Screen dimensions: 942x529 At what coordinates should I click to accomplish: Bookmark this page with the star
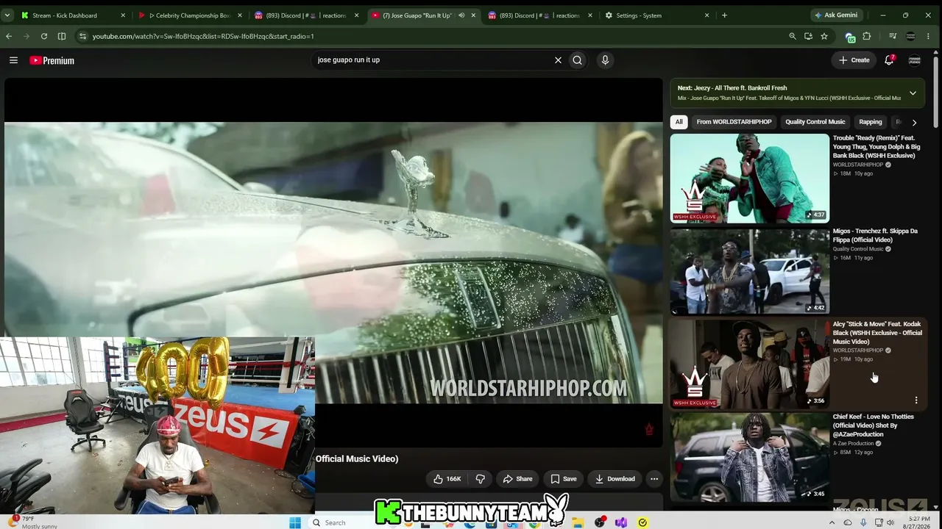(824, 36)
